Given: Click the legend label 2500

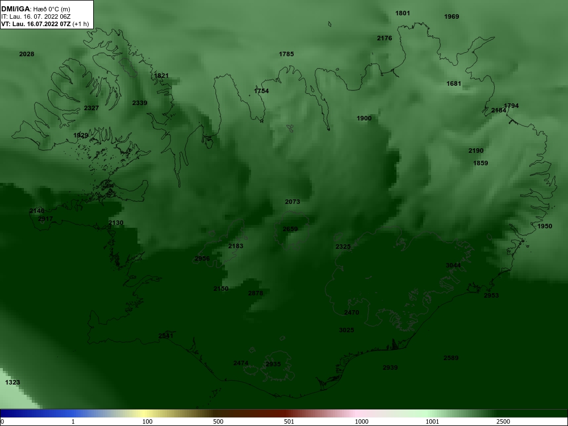Looking at the screenshot, I should [x=503, y=421].
